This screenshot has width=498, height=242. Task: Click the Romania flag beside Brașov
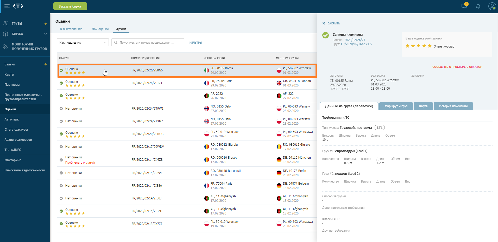pos(207,160)
